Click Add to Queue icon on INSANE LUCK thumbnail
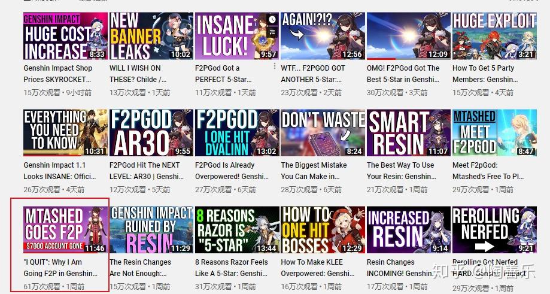The image size is (550, 294). point(272,32)
